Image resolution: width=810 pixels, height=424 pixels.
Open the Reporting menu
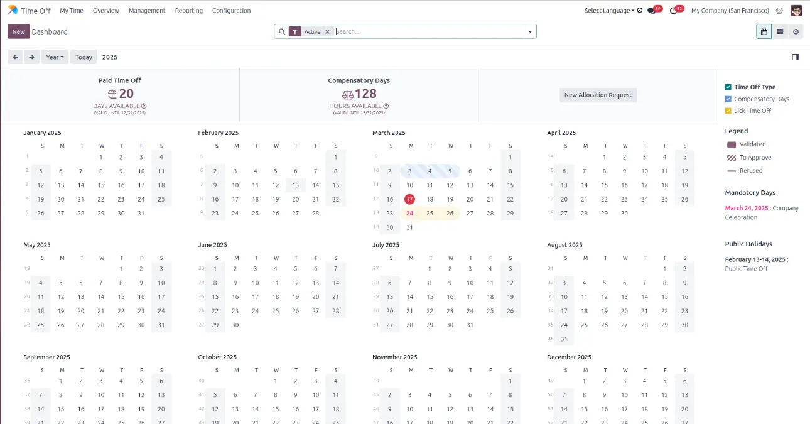pos(188,11)
